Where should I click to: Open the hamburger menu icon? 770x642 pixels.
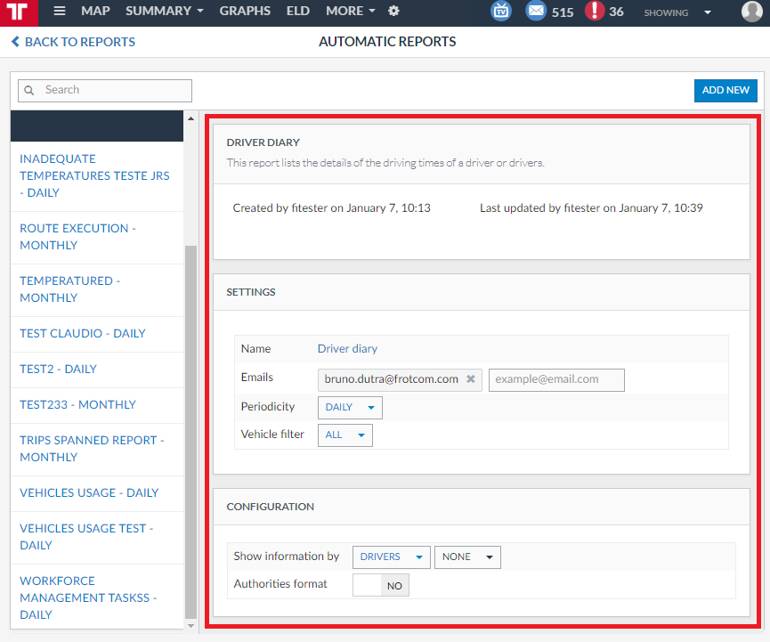click(x=60, y=12)
